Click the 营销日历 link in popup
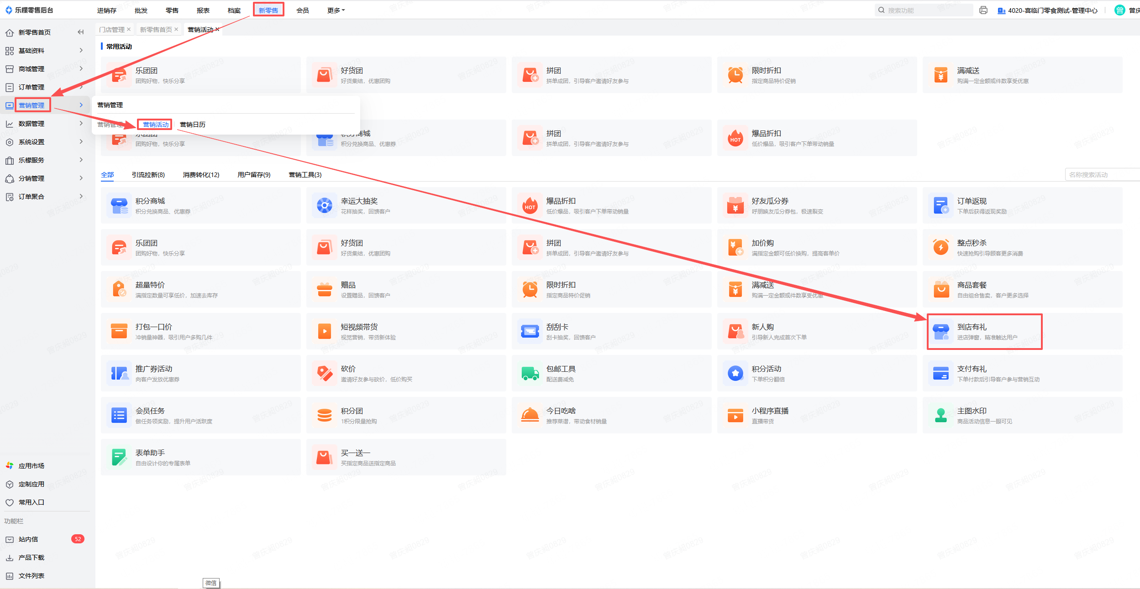The height and width of the screenshot is (589, 1140). (192, 125)
